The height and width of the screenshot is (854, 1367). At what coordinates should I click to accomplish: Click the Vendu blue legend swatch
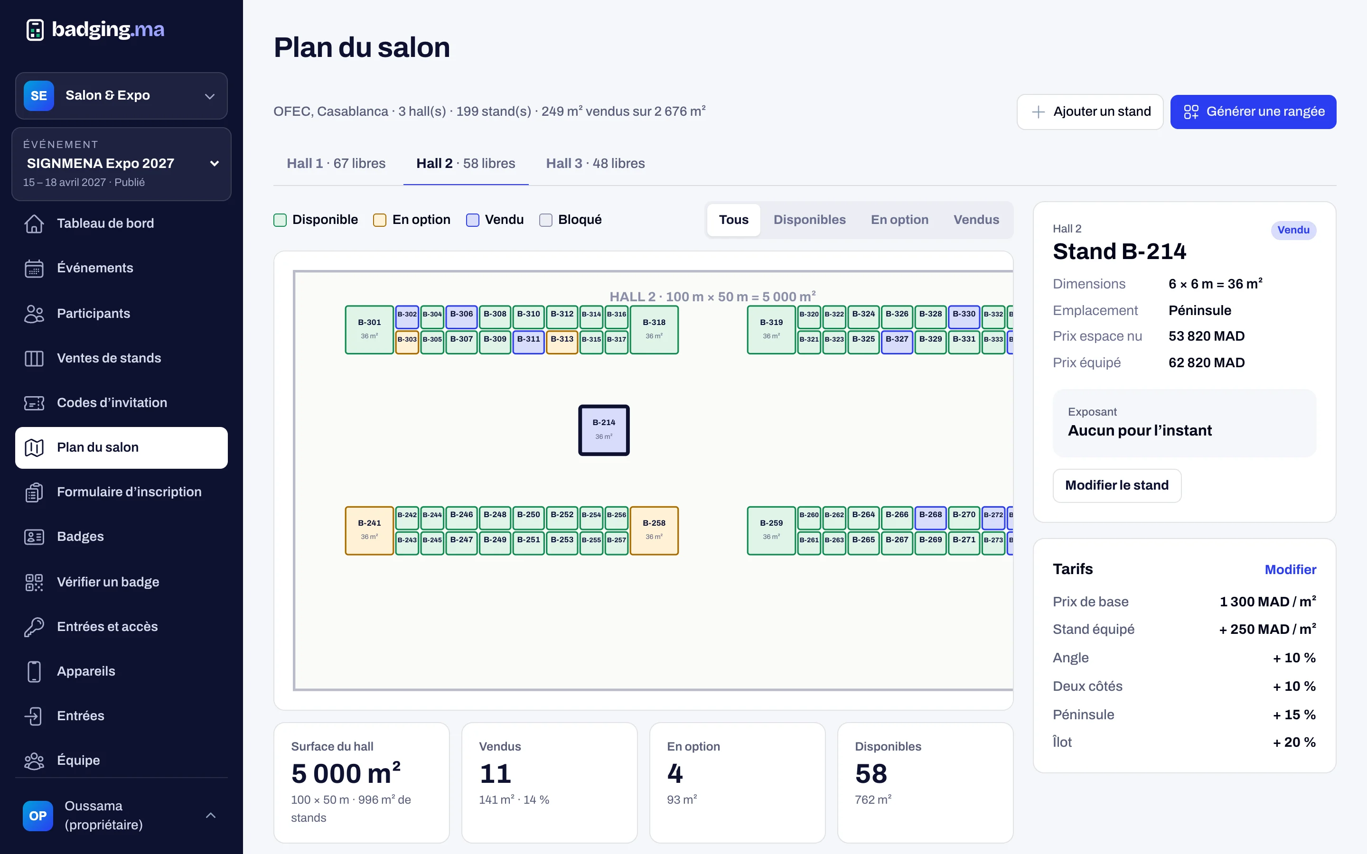tap(473, 220)
